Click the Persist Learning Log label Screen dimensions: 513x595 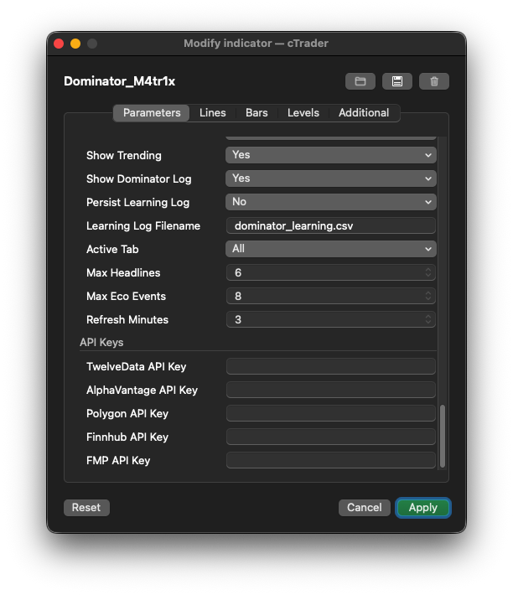[x=137, y=202]
